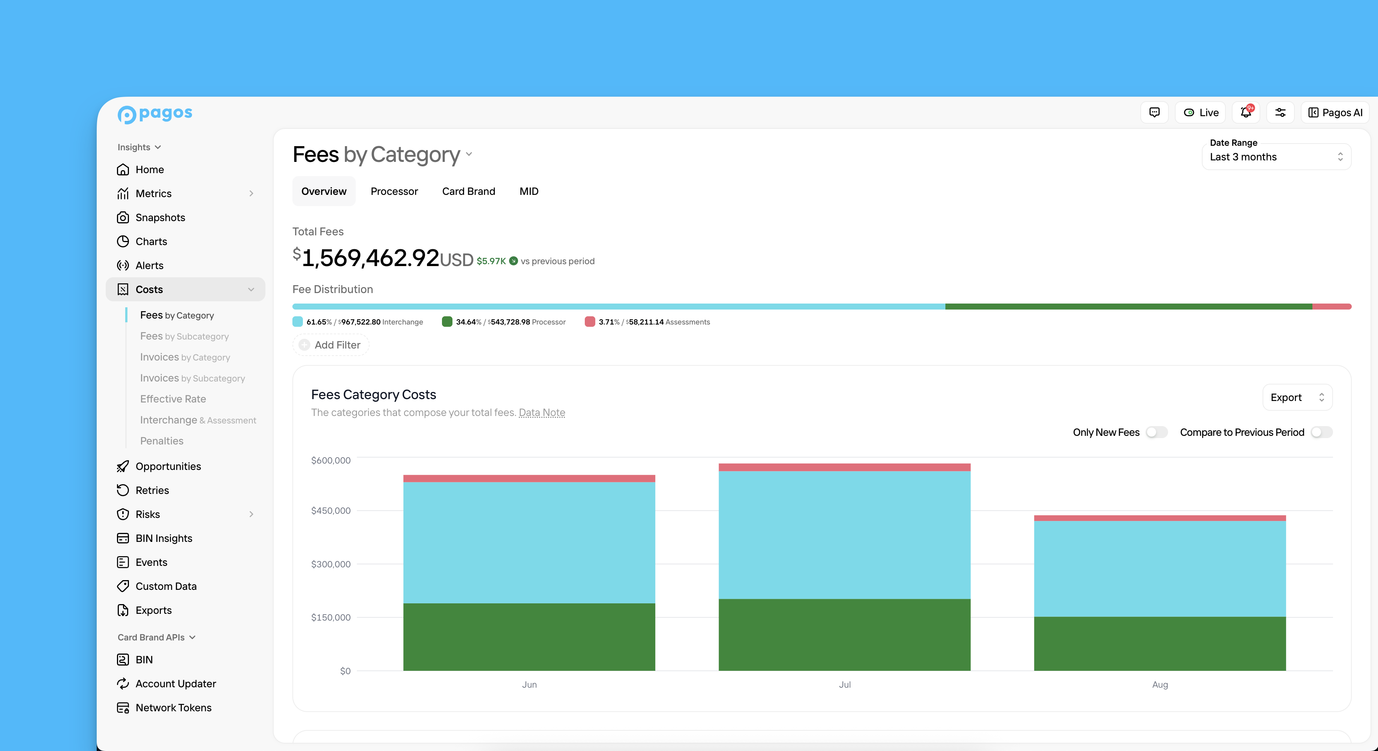Click the Retries circular arrow icon
The image size is (1378, 751).
123,491
